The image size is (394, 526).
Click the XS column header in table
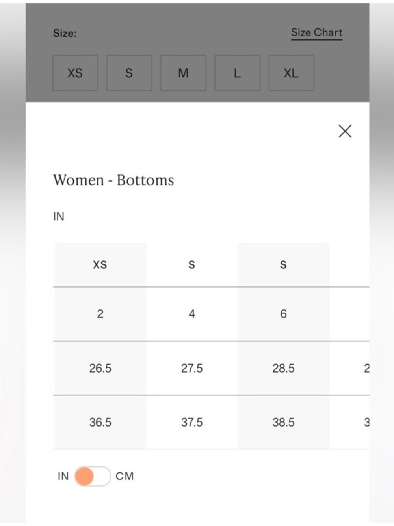coord(100,265)
